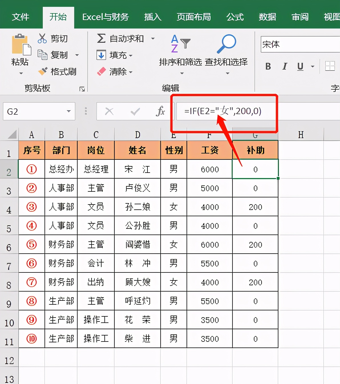Cancel formula entry with X
Viewport: 340px width, 384px height.
pyautogui.click(x=109, y=111)
